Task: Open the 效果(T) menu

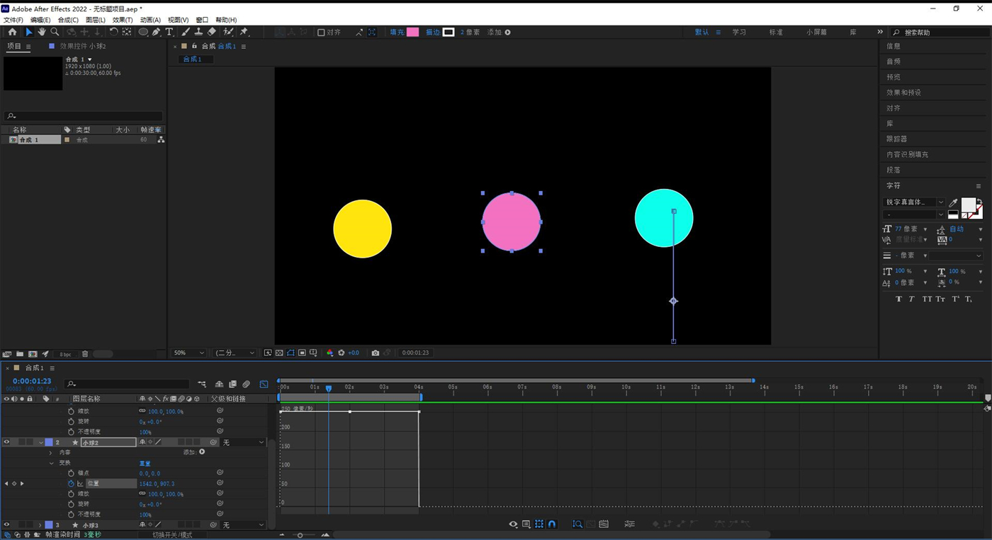Action: pyautogui.click(x=123, y=20)
